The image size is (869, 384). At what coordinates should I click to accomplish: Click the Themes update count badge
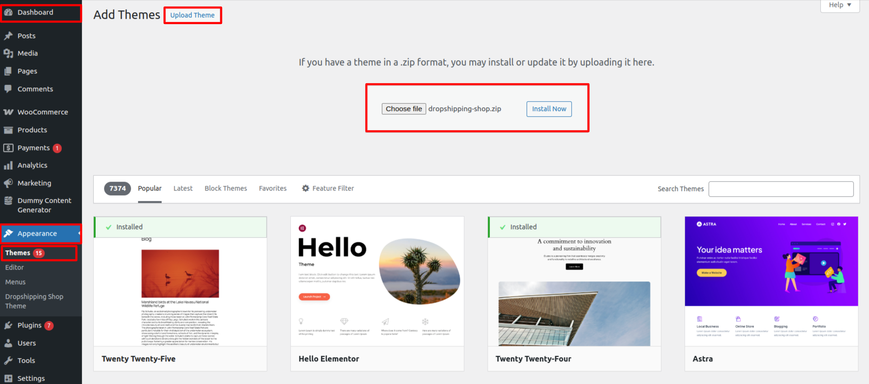click(39, 253)
